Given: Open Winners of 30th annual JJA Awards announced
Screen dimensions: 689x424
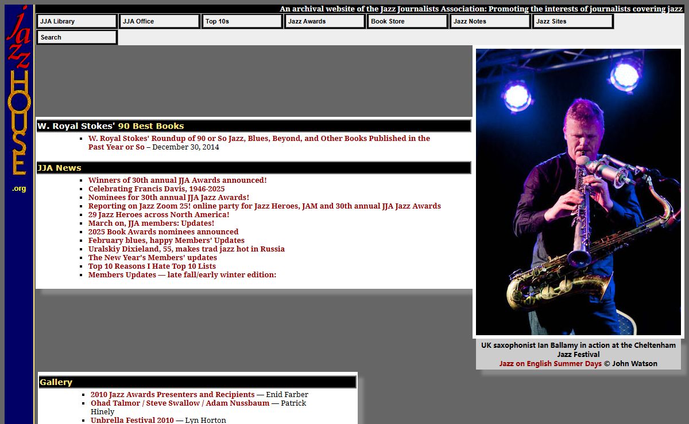Looking at the screenshot, I should tap(177, 180).
